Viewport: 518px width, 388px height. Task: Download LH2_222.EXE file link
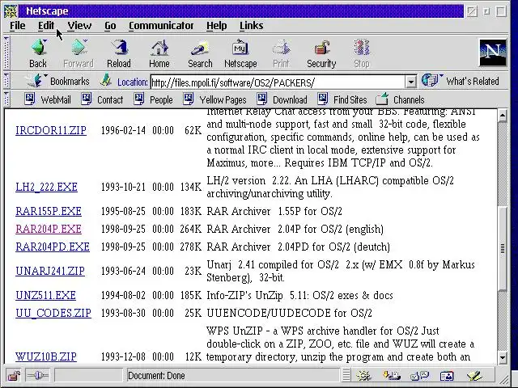(47, 187)
